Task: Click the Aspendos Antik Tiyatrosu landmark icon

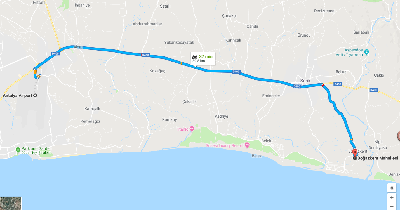Action: (x=367, y=52)
